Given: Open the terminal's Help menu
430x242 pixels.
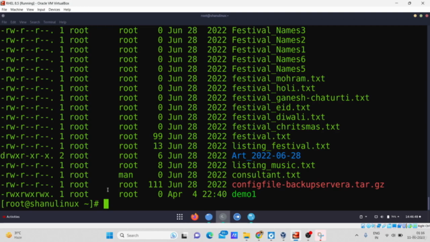Looking at the screenshot, I should click(x=62, y=22).
